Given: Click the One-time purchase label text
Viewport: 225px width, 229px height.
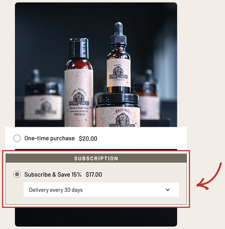Looking at the screenshot, I should tap(50, 138).
